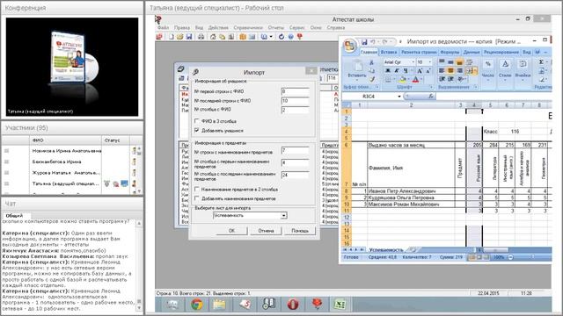Click Format Painter brush in Excel clipboard
The image size is (563, 316).
point(372,79)
